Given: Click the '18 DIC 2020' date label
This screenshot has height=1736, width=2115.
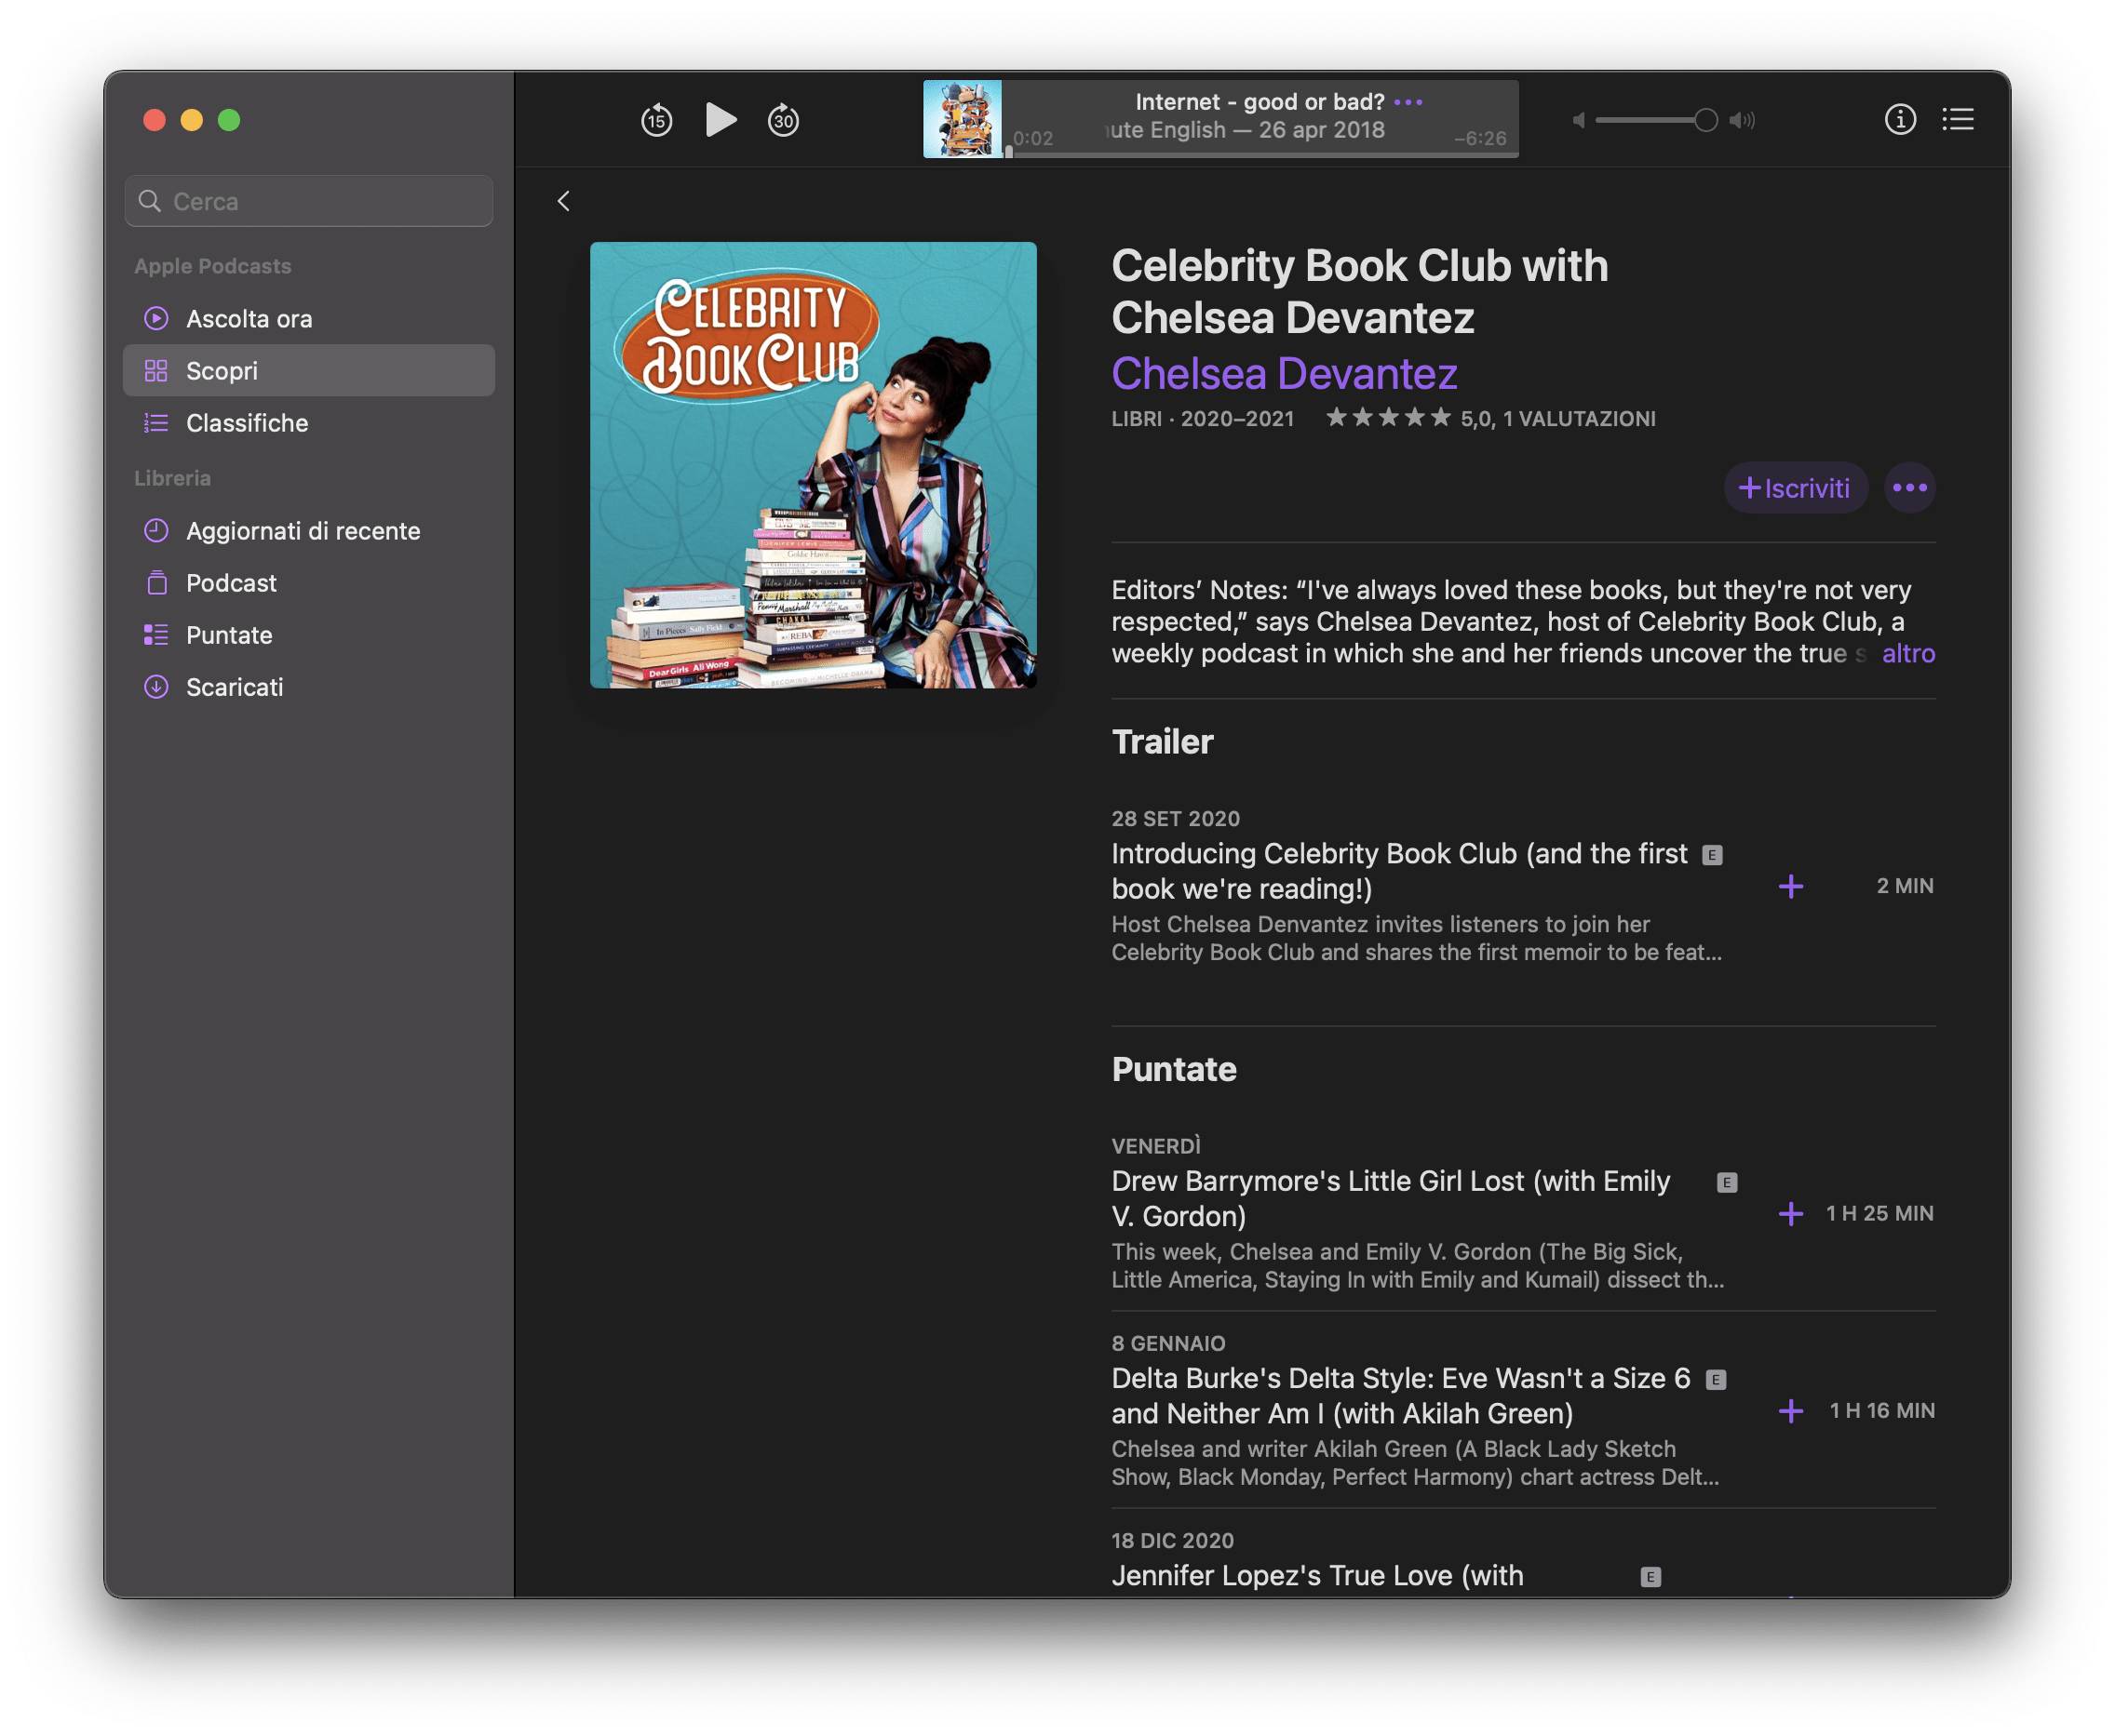Looking at the screenshot, I should [1173, 1541].
